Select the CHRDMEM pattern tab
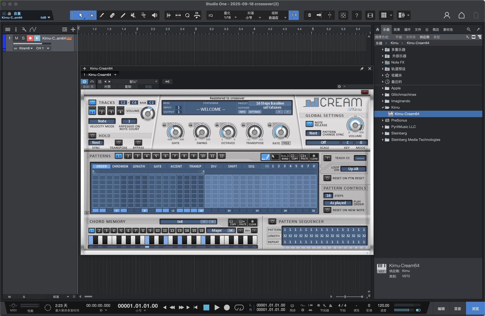Screen dimensions: 485x316 120,166
